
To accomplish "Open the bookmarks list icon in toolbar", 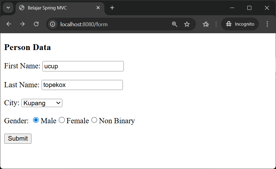I will point(206,24).
